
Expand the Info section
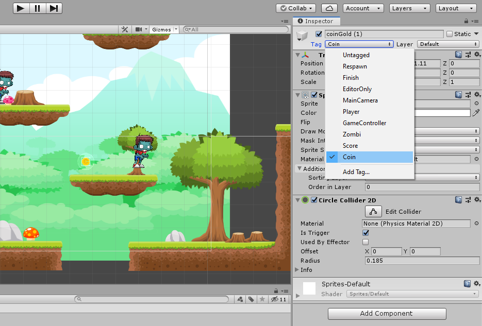pos(297,269)
